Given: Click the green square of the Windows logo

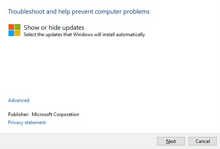Looking at the screenshot, I should [18, 27].
